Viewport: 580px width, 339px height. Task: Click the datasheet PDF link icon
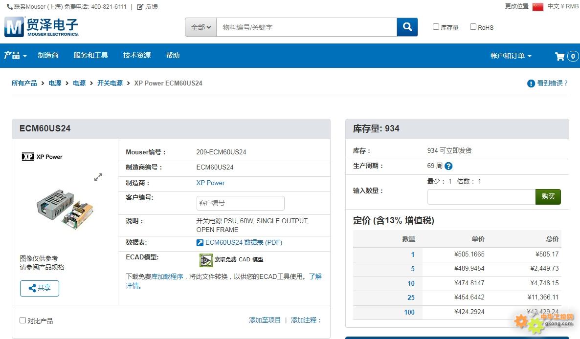point(200,243)
